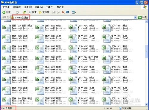
Task: Select the Excel icon for 复件 (53) 新建
Action: (40, 28)
